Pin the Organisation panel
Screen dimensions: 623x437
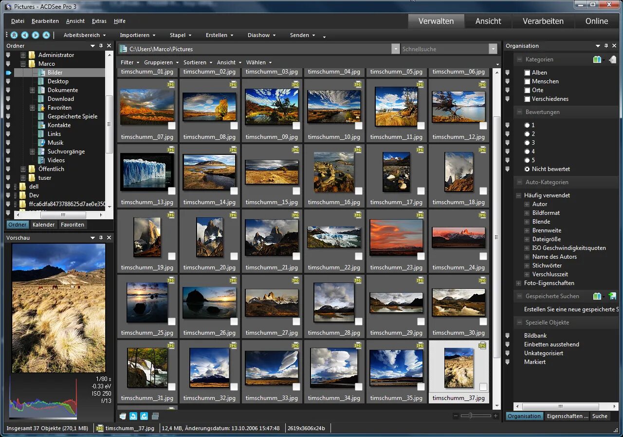click(606, 46)
